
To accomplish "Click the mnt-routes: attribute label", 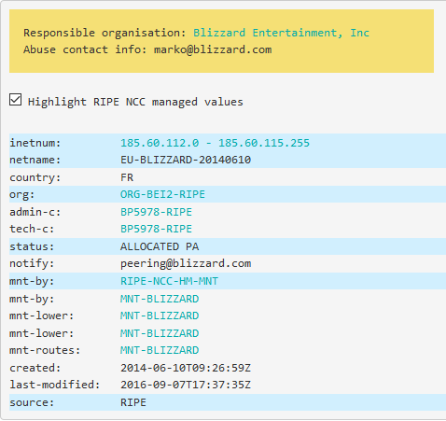I will pos(45,350).
